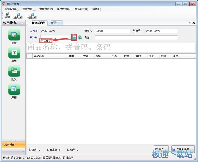
Task: Click the 常用操作 bottom navigation bar
Action: [x=14, y=145]
